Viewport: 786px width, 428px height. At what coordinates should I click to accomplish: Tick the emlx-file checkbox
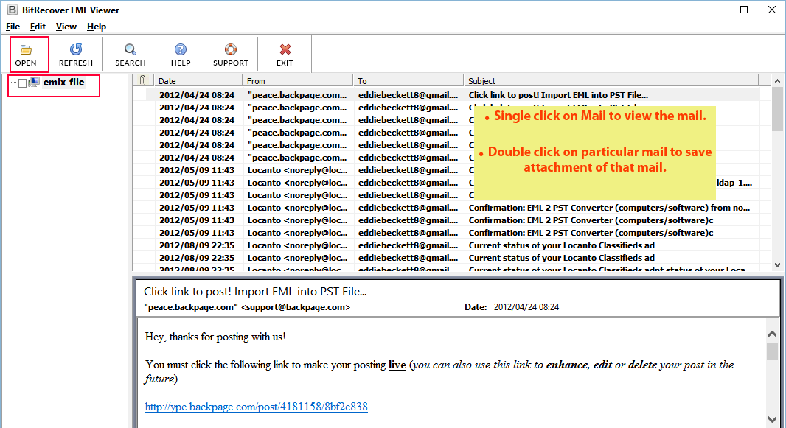[23, 83]
